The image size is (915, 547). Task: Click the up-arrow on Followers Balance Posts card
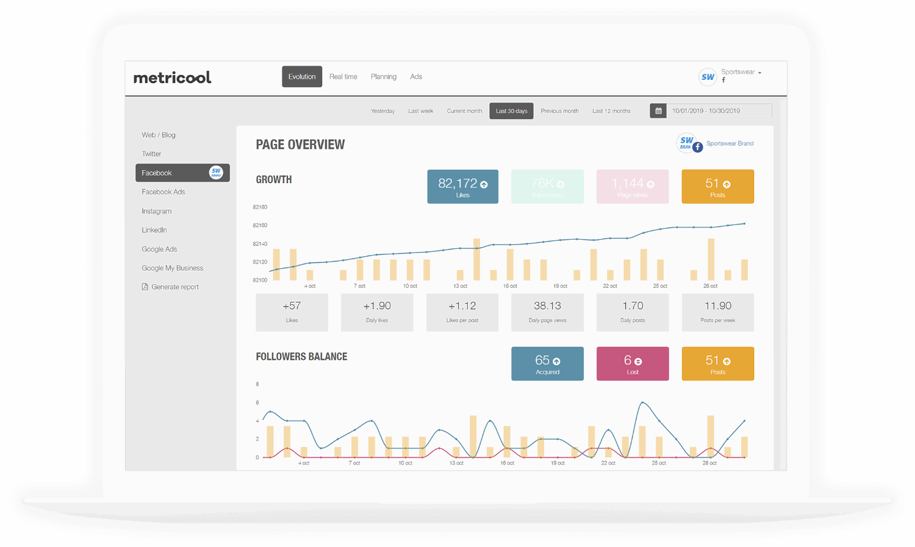point(727,362)
